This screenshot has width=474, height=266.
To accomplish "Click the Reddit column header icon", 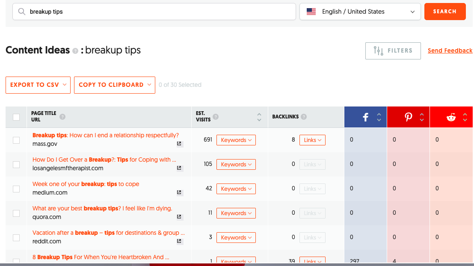I will click(451, 117).
